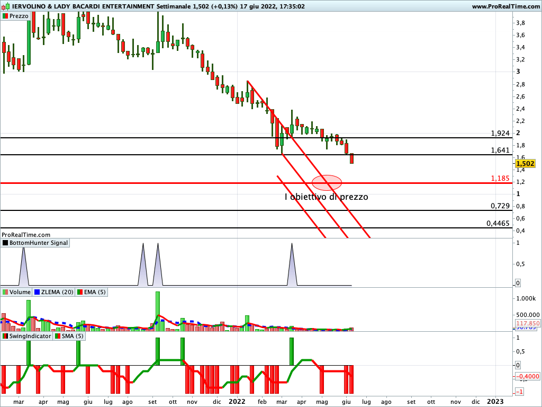Select the Prezzo panel label
Screen dimensions: 542x407
click(19, 16)
